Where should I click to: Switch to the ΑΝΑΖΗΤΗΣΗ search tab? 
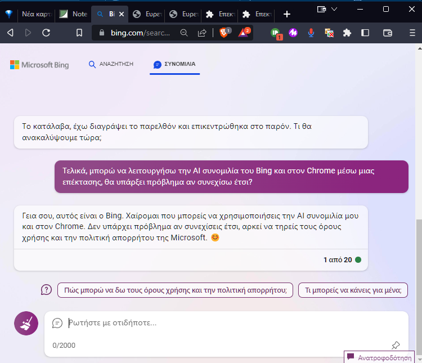tap(111, 64)
